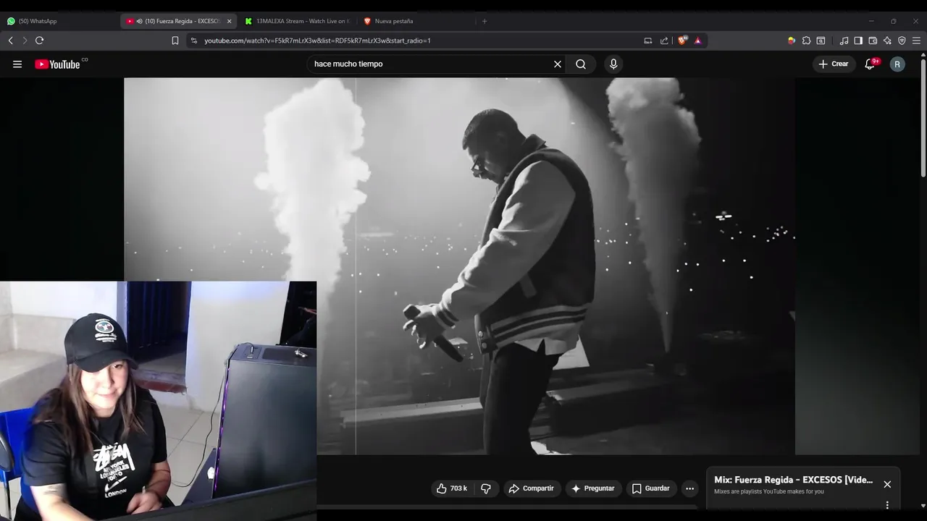Submit search with the magnifier button
This screenshot has height=521, width=927.
pyautogui.click(x=581, y=64)
